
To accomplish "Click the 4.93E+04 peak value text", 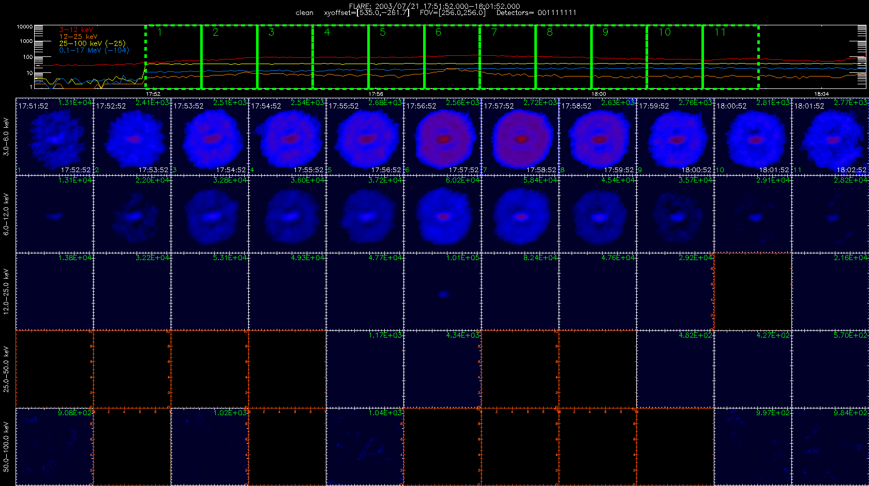I will click(x=307, y=257).
